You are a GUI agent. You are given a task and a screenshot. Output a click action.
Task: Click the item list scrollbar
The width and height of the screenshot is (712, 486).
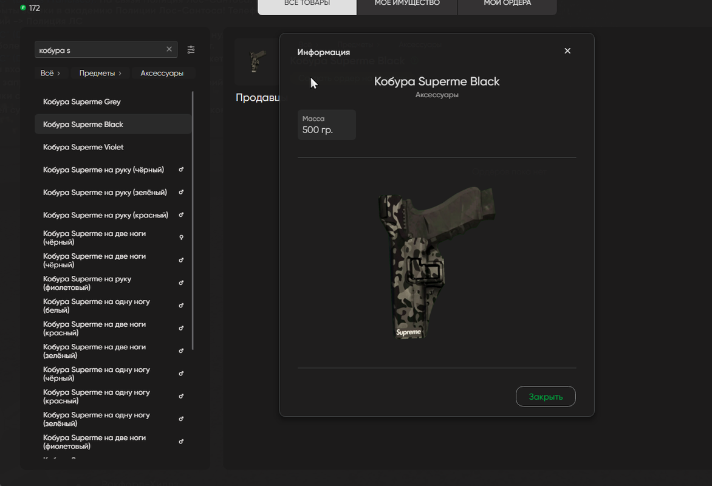(193, 221)
